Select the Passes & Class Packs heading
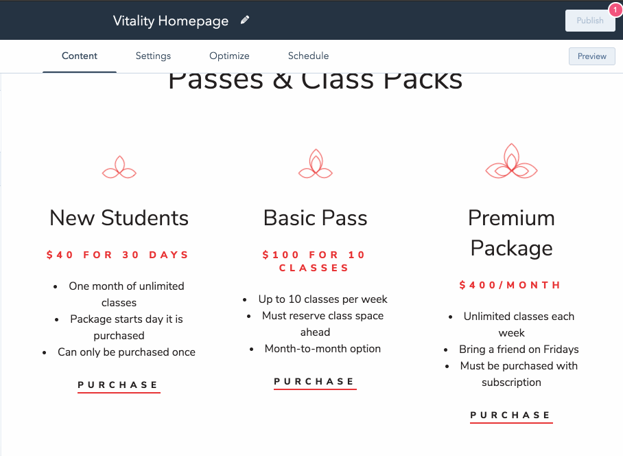Image resolution: width=623 pixels, height=456 pixels. tap(316, 80)
